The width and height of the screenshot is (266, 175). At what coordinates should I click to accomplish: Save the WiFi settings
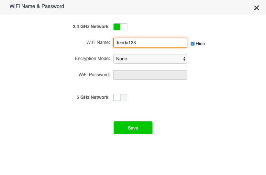(133, 128)
